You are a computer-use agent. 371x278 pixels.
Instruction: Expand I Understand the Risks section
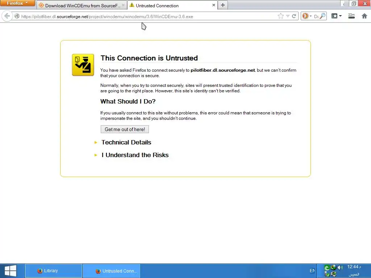135,155
